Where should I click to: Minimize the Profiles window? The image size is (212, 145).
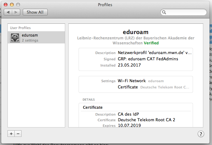pyautogui.click(x=12, y=5)
